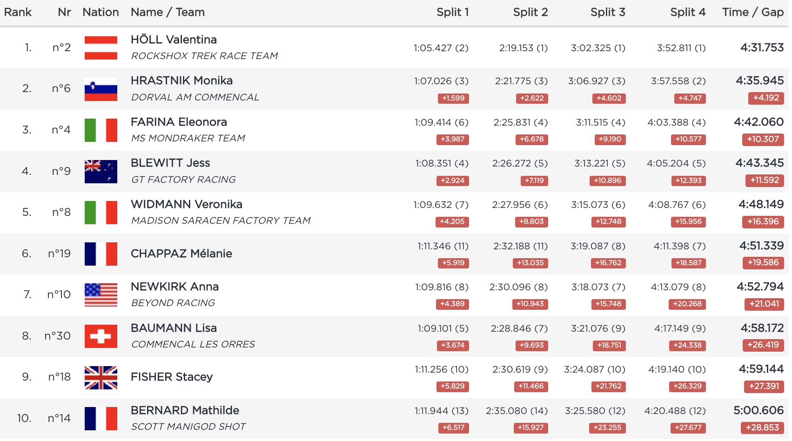Screen dimensions: 792x441
Task: Click the +4.192 final gap badge
Action: [766, 98]
